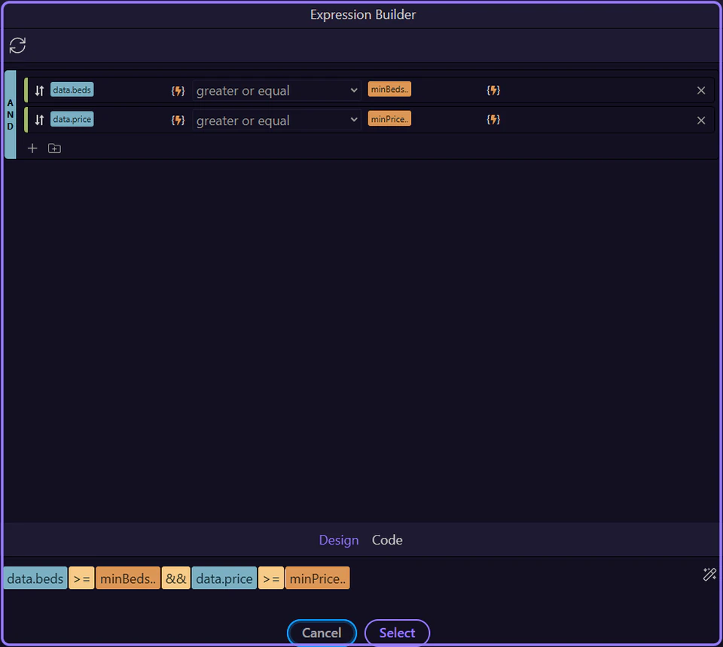Remove the data.price condition row
The width and height of the screenshot is (723, 647).
tap(700, 120)
